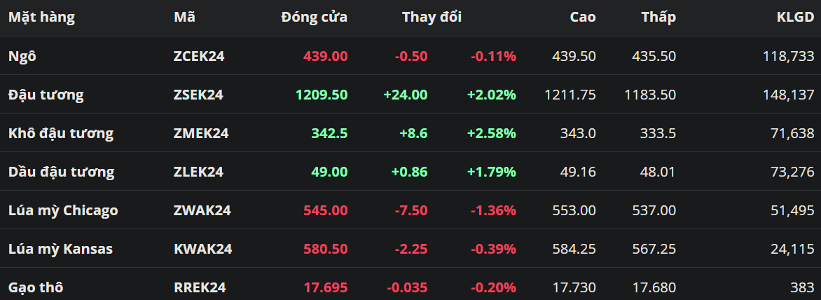The width and height of the screenshot is (821, 300).
Task: Sort by the KLGD column header
Action: tap(795, 18)
